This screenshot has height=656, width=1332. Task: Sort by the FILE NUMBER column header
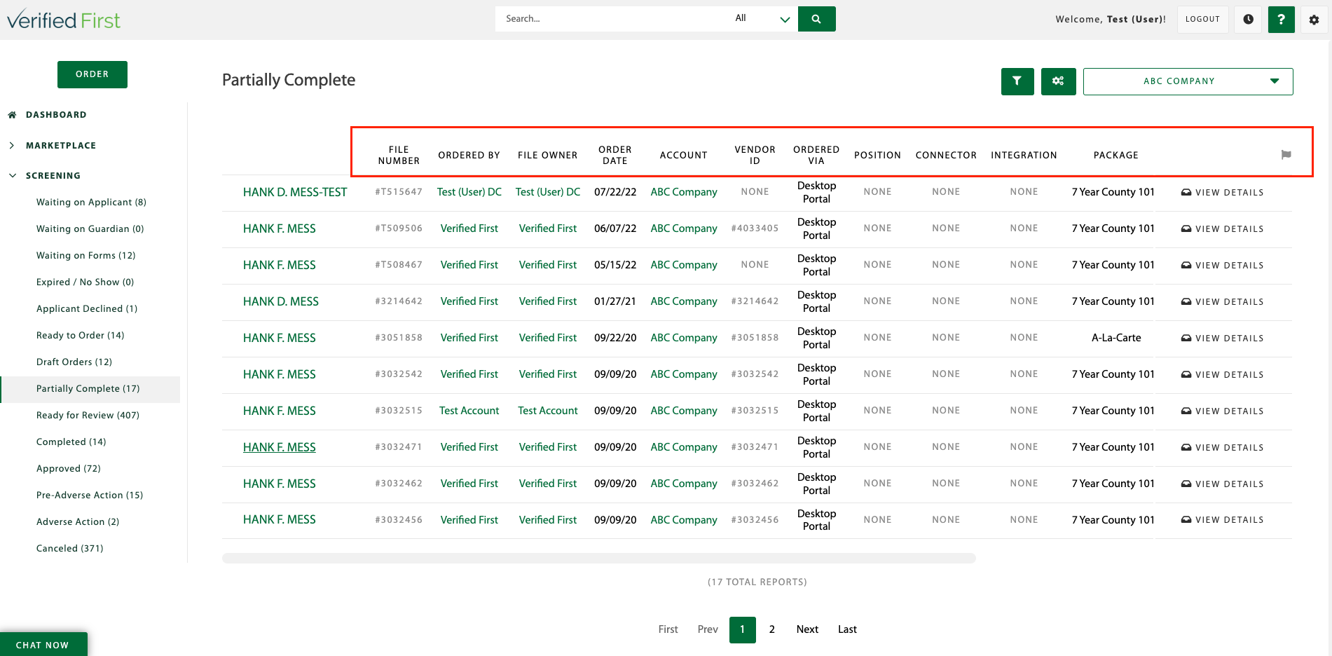(399, 155)
